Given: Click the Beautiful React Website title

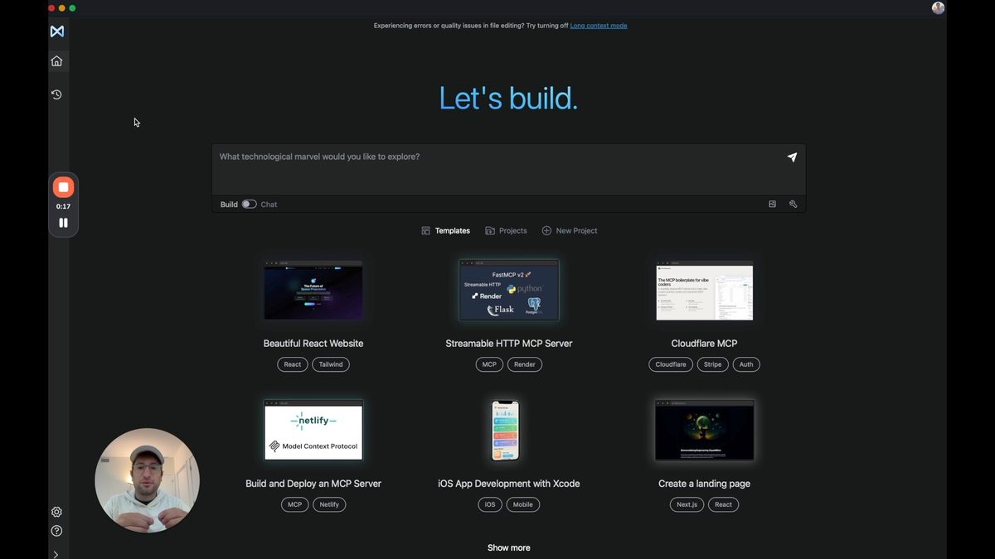Looking at the screenshot, I should click(313, 344).
